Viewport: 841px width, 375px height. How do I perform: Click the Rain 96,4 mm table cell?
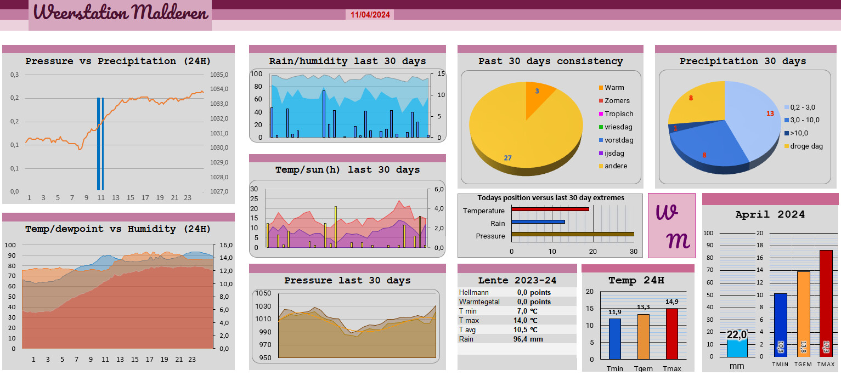click(529, 339)
